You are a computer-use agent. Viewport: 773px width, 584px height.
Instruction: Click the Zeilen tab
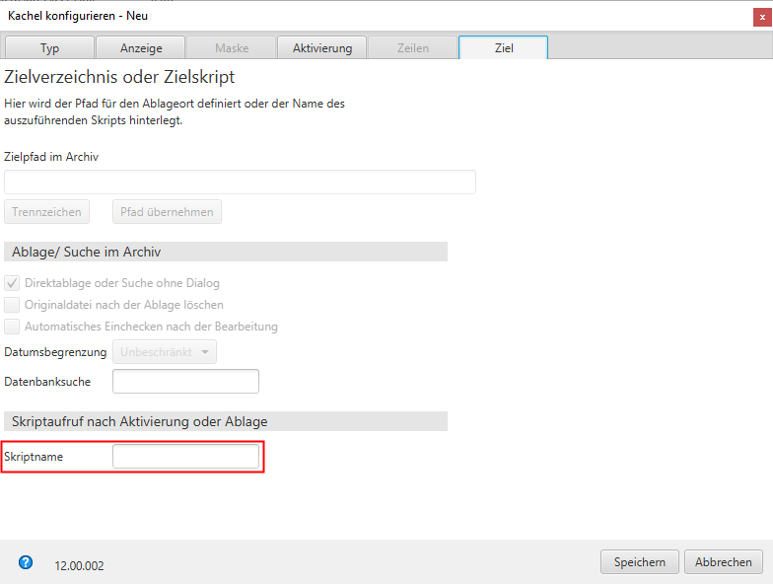coord(413,47)
